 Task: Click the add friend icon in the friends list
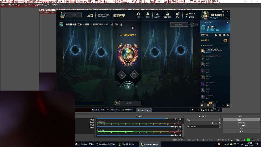(x=216, y=35)
